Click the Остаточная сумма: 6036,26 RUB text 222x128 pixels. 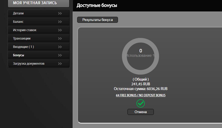click(141, 89)
